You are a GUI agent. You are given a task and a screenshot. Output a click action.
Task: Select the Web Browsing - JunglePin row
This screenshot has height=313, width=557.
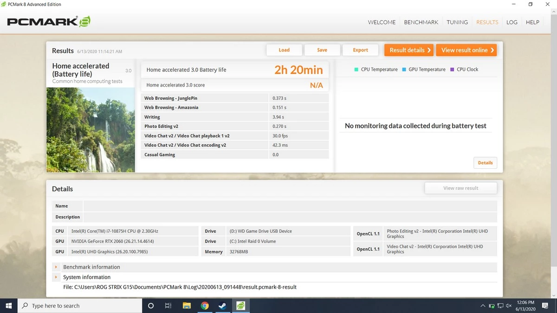pyautogui.click(x=235, y=98)
